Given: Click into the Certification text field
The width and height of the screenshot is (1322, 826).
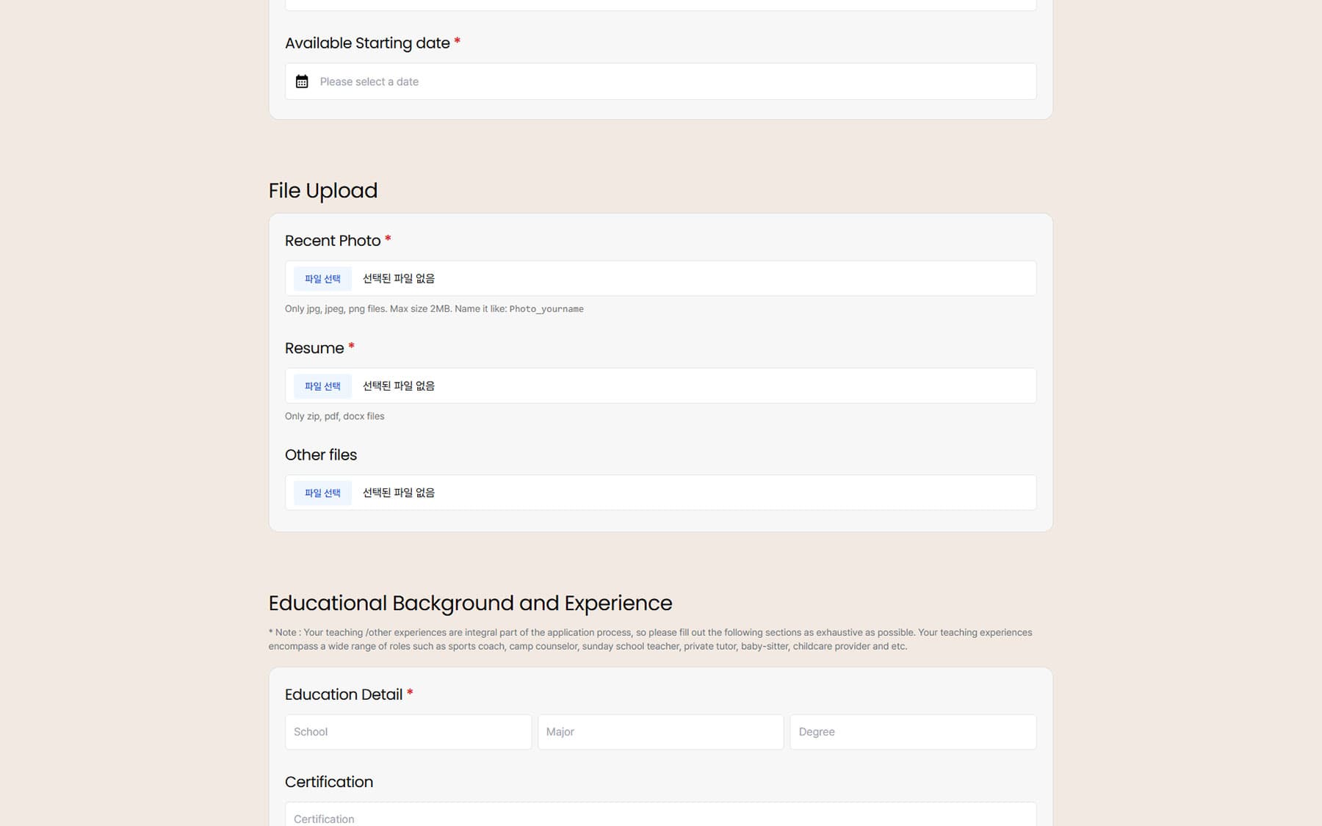Looking at the screenshot, I should tap(660, 817).
